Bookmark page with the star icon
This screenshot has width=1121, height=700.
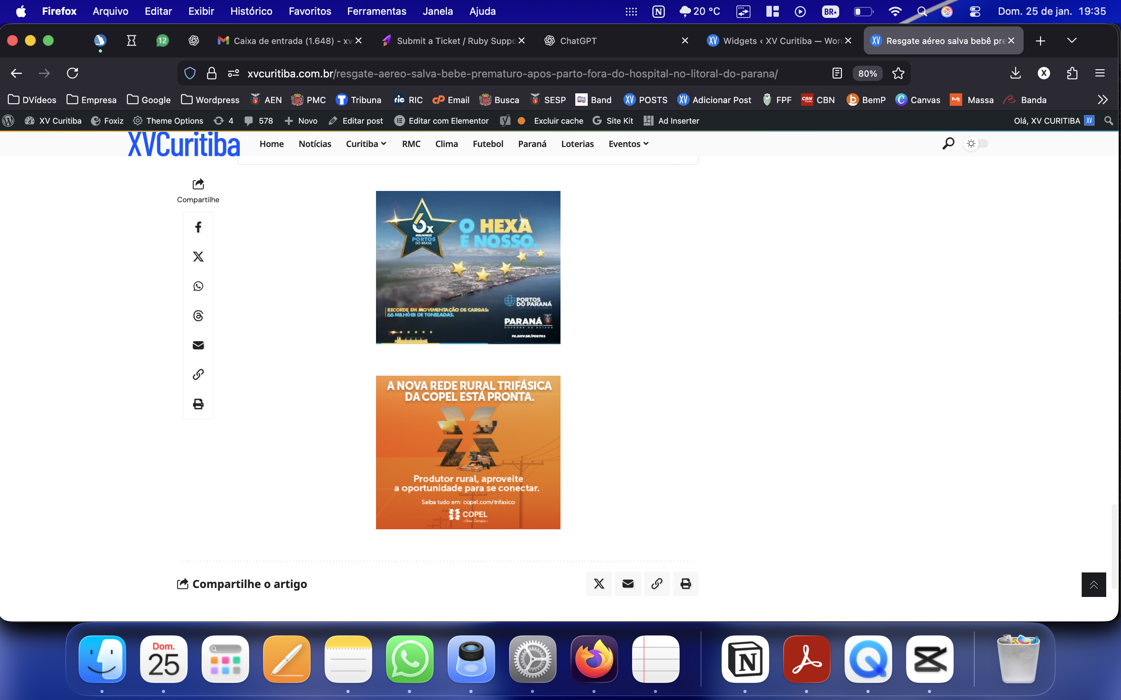(x=898, y=73)
